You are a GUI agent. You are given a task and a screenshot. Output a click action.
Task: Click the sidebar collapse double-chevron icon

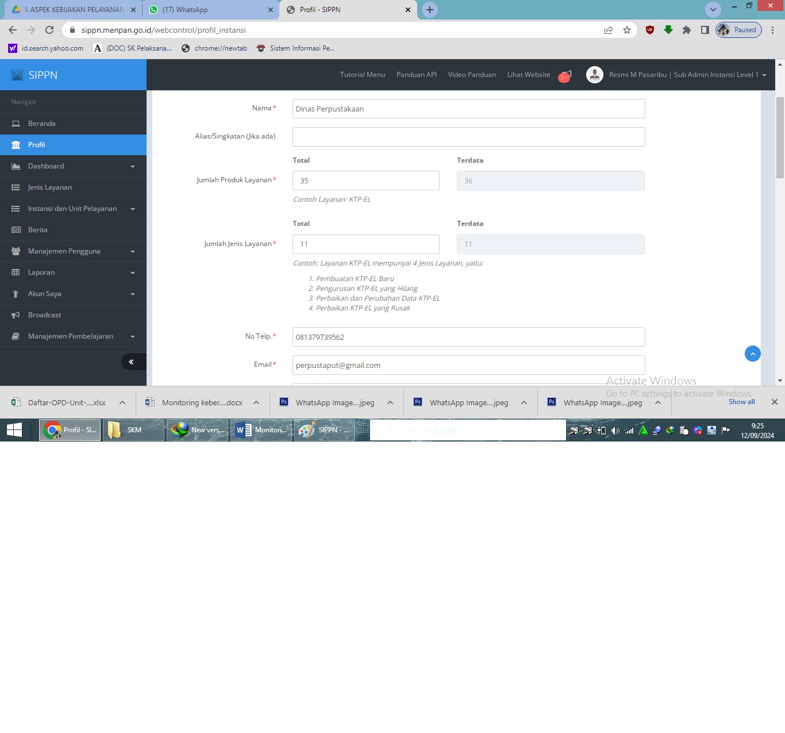(x=131, y=362)
